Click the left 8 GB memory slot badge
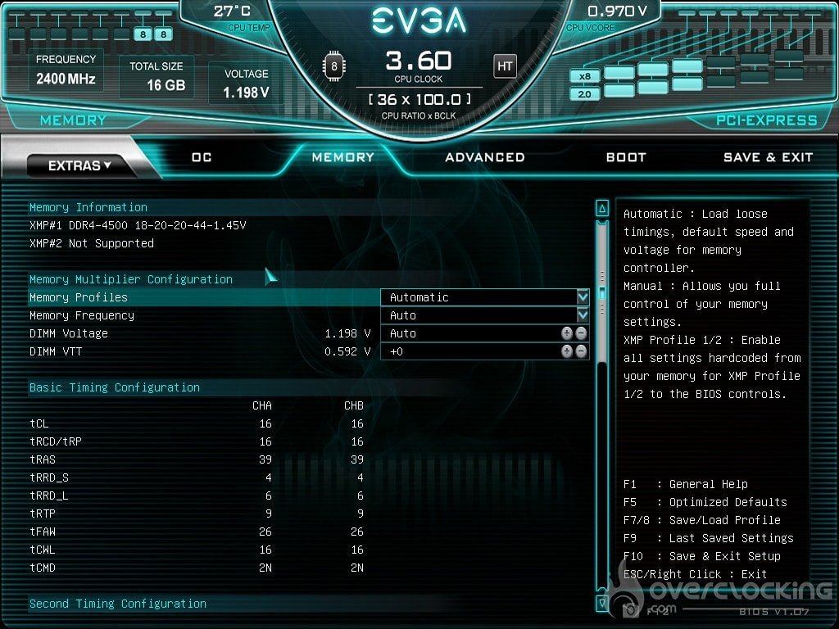The width and height of the screenshot is (839, 629). click(x=143, y=34)
